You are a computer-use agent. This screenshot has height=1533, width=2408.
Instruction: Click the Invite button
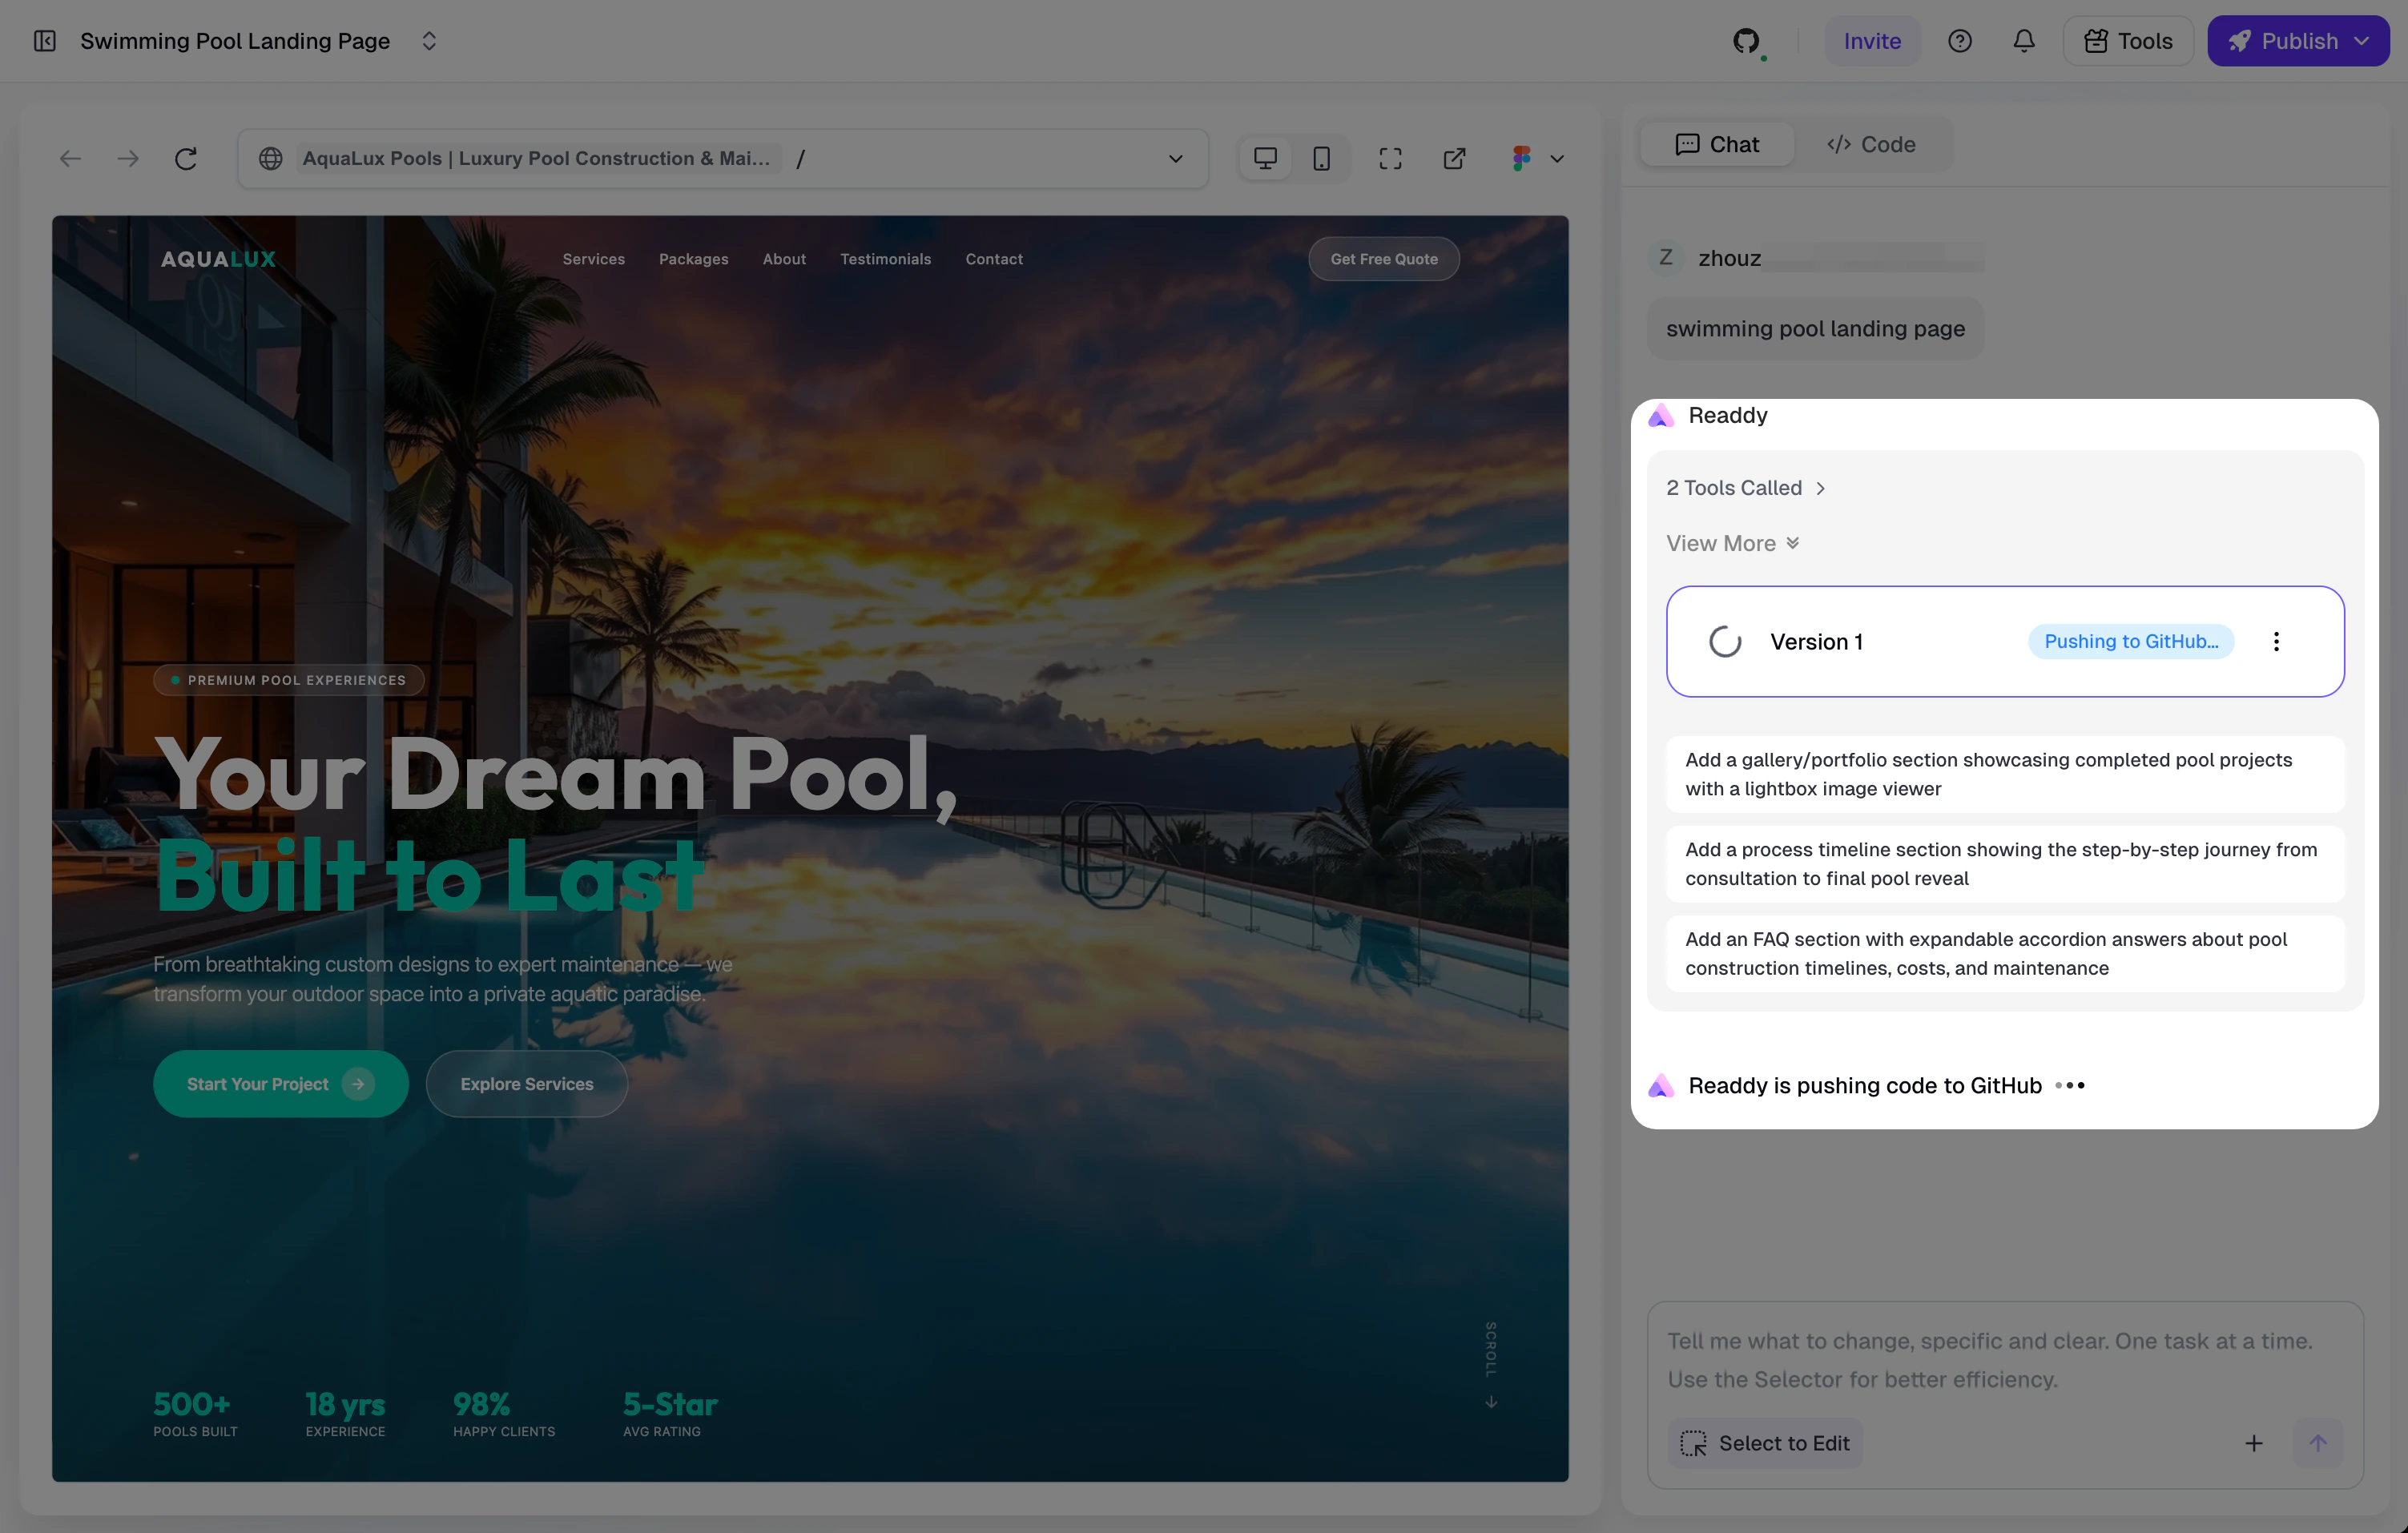tap(1872, 41)
